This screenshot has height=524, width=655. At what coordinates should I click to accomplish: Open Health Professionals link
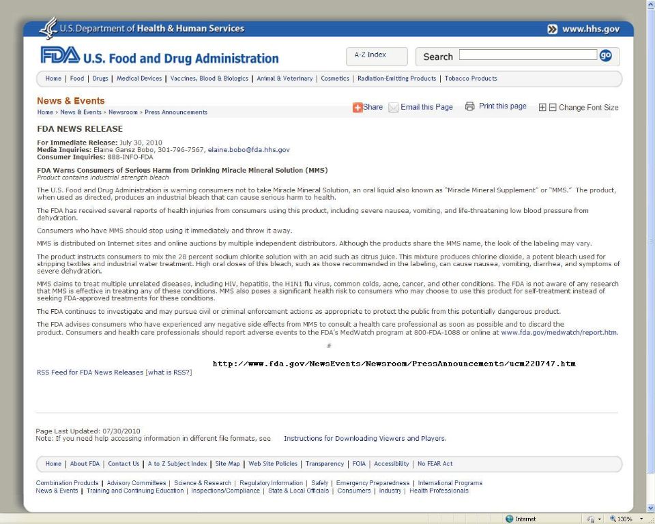(x=439, y=491)
